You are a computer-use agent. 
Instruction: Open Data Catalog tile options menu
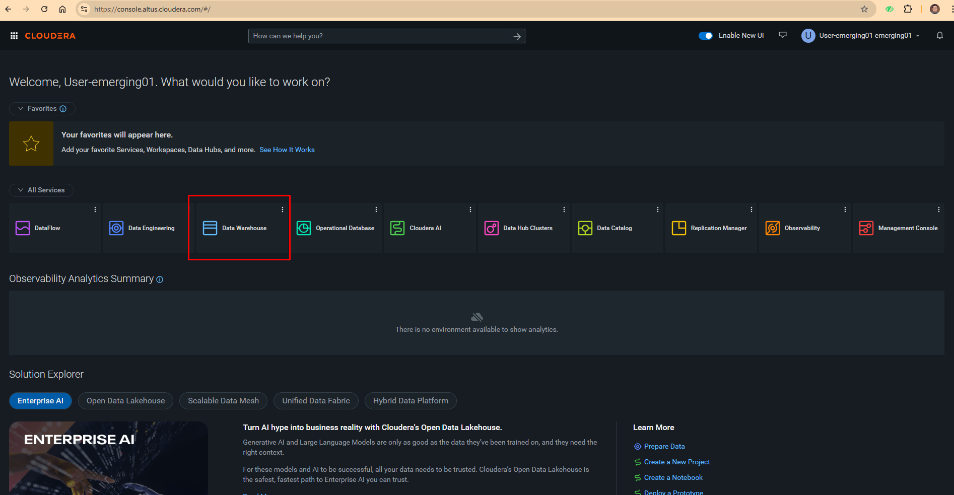pyautogui.click(x=658, y=209)
